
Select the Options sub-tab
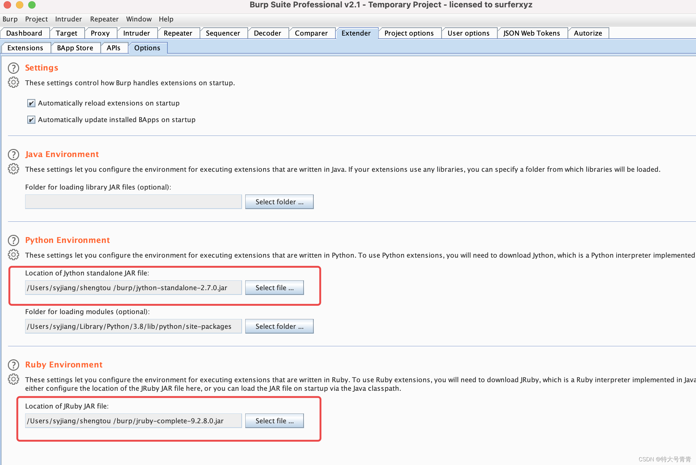(x=147, y=48)
